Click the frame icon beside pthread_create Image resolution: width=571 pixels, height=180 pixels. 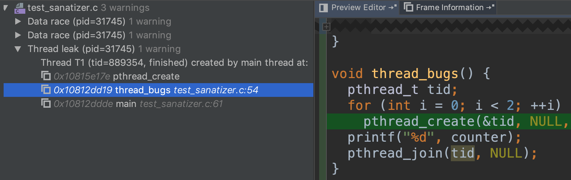pos(46,76)
